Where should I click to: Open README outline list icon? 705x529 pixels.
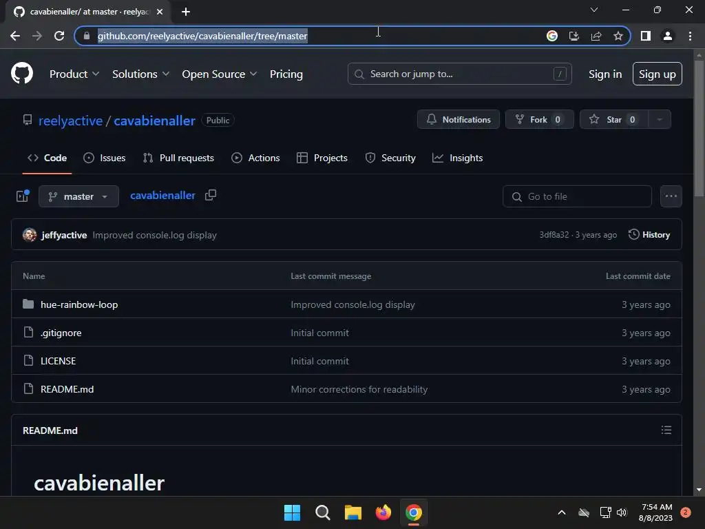[x=666, y=430]
